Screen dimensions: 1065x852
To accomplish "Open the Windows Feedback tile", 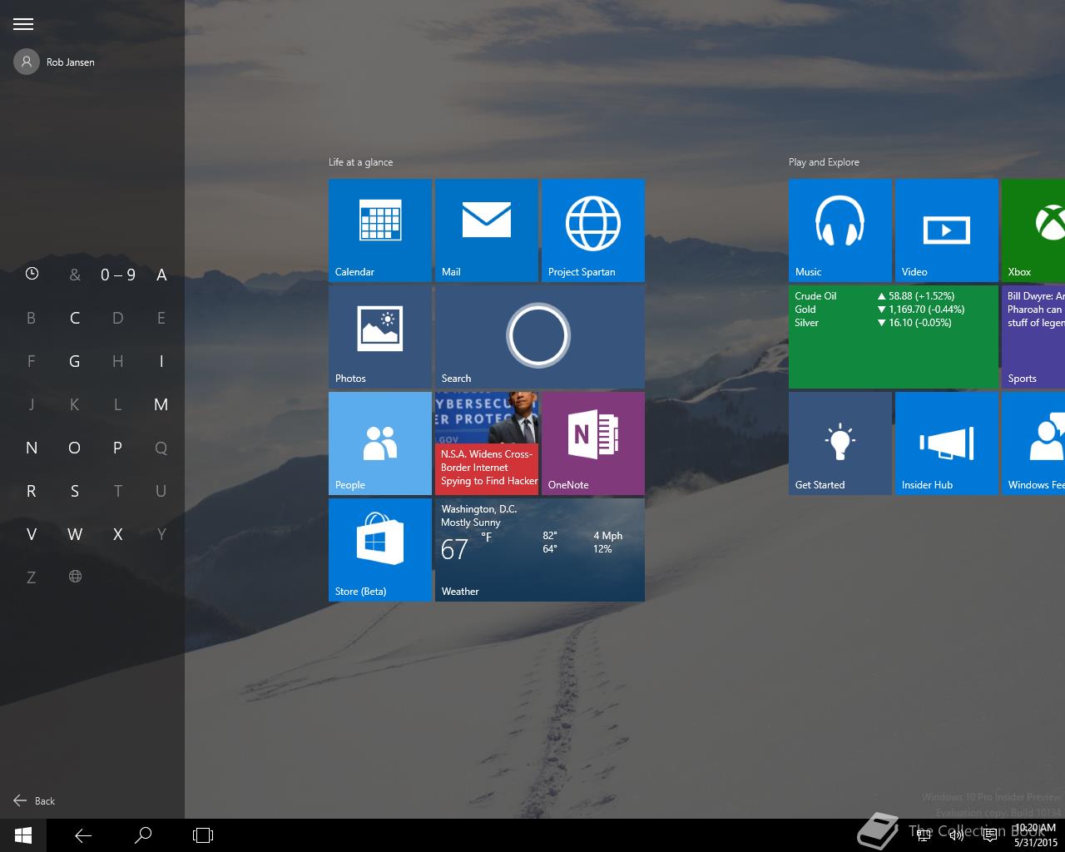I will point(1033,443).
